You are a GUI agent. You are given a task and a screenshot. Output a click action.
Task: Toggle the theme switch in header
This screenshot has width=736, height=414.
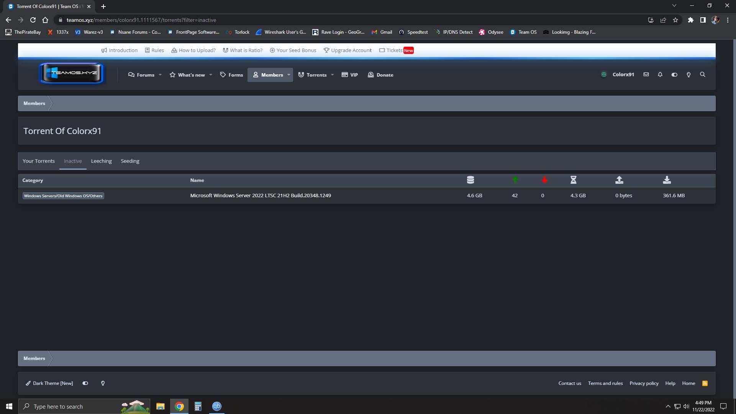click(x=674, y=75)
